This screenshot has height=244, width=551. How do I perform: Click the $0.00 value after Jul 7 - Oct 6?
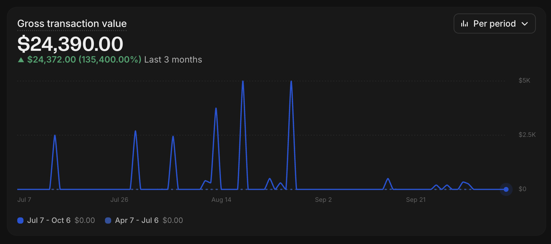[85, 220]
